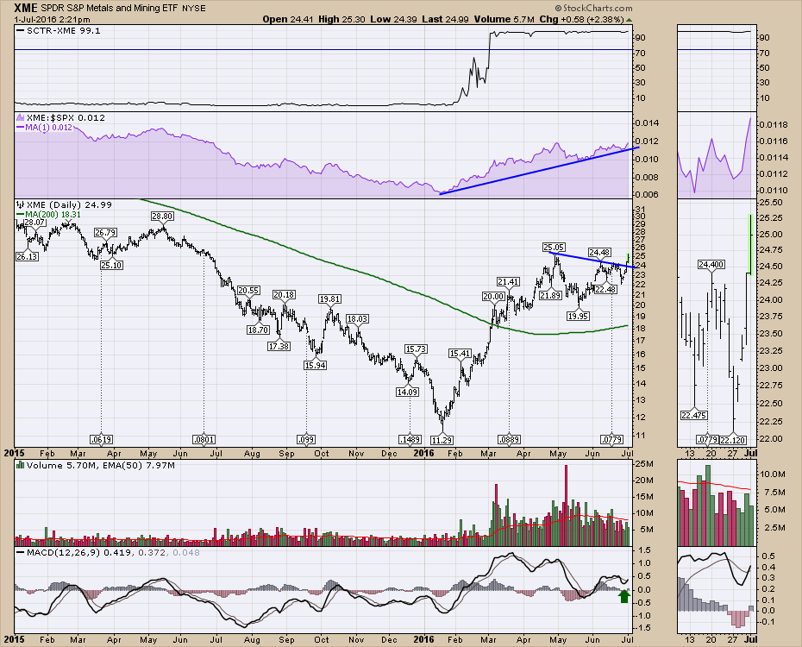Screen dimensions: 802x647
Task: Click the 21.41 price label
Action: (509, 282)
